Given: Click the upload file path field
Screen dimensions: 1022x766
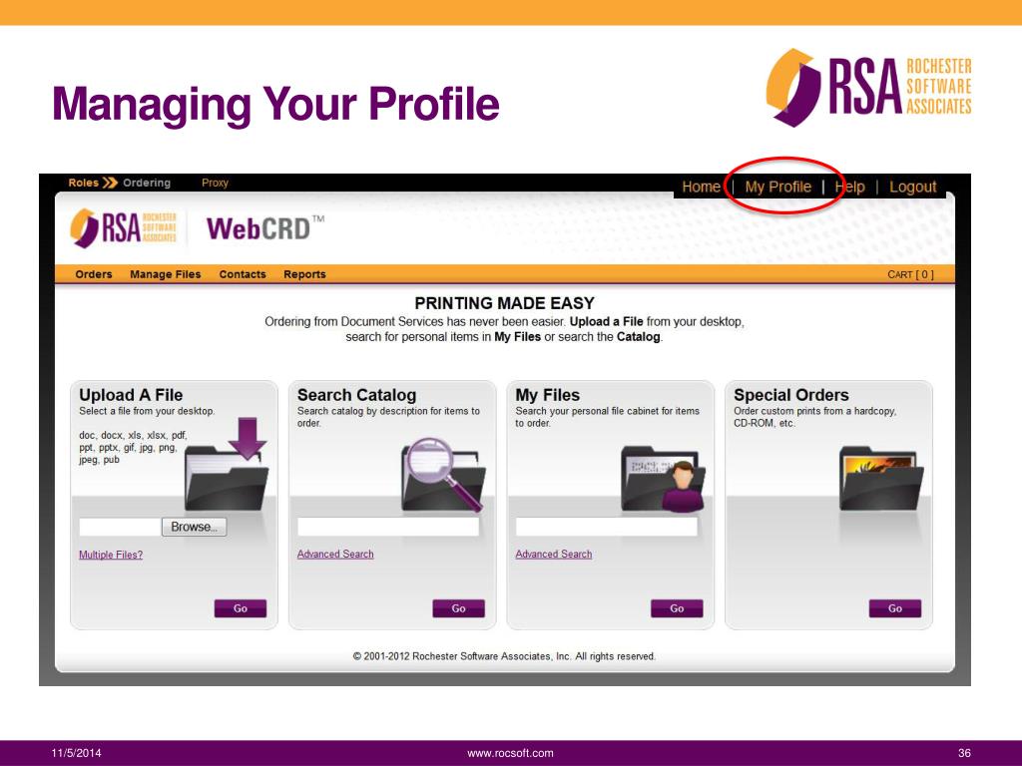Looking at the screenshot, I should tap(120, 527).
